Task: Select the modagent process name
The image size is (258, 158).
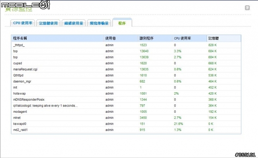Action: [20, 112]
